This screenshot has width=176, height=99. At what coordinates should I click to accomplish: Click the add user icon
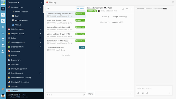click(x=3, y=51)
